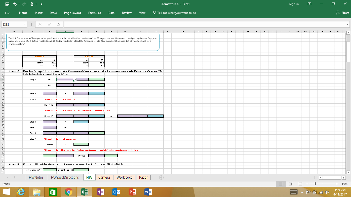The image size is (351, 197).
Task: Undo the last action
Action: pyautogui.click(x=15, y=4)
